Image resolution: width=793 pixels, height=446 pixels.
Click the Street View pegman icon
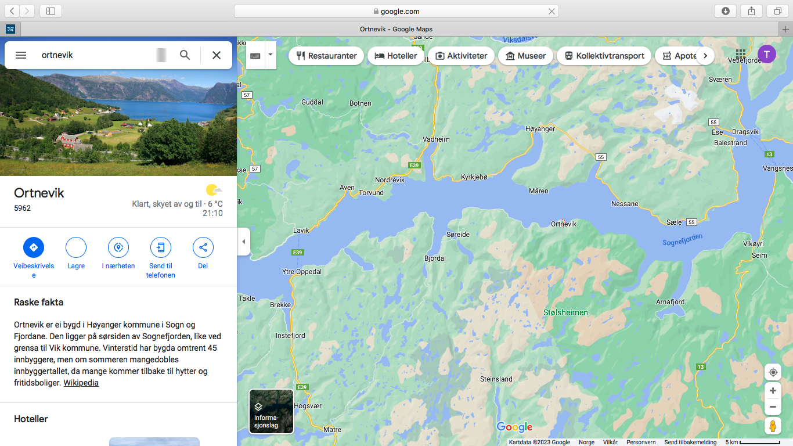point(773,426)
